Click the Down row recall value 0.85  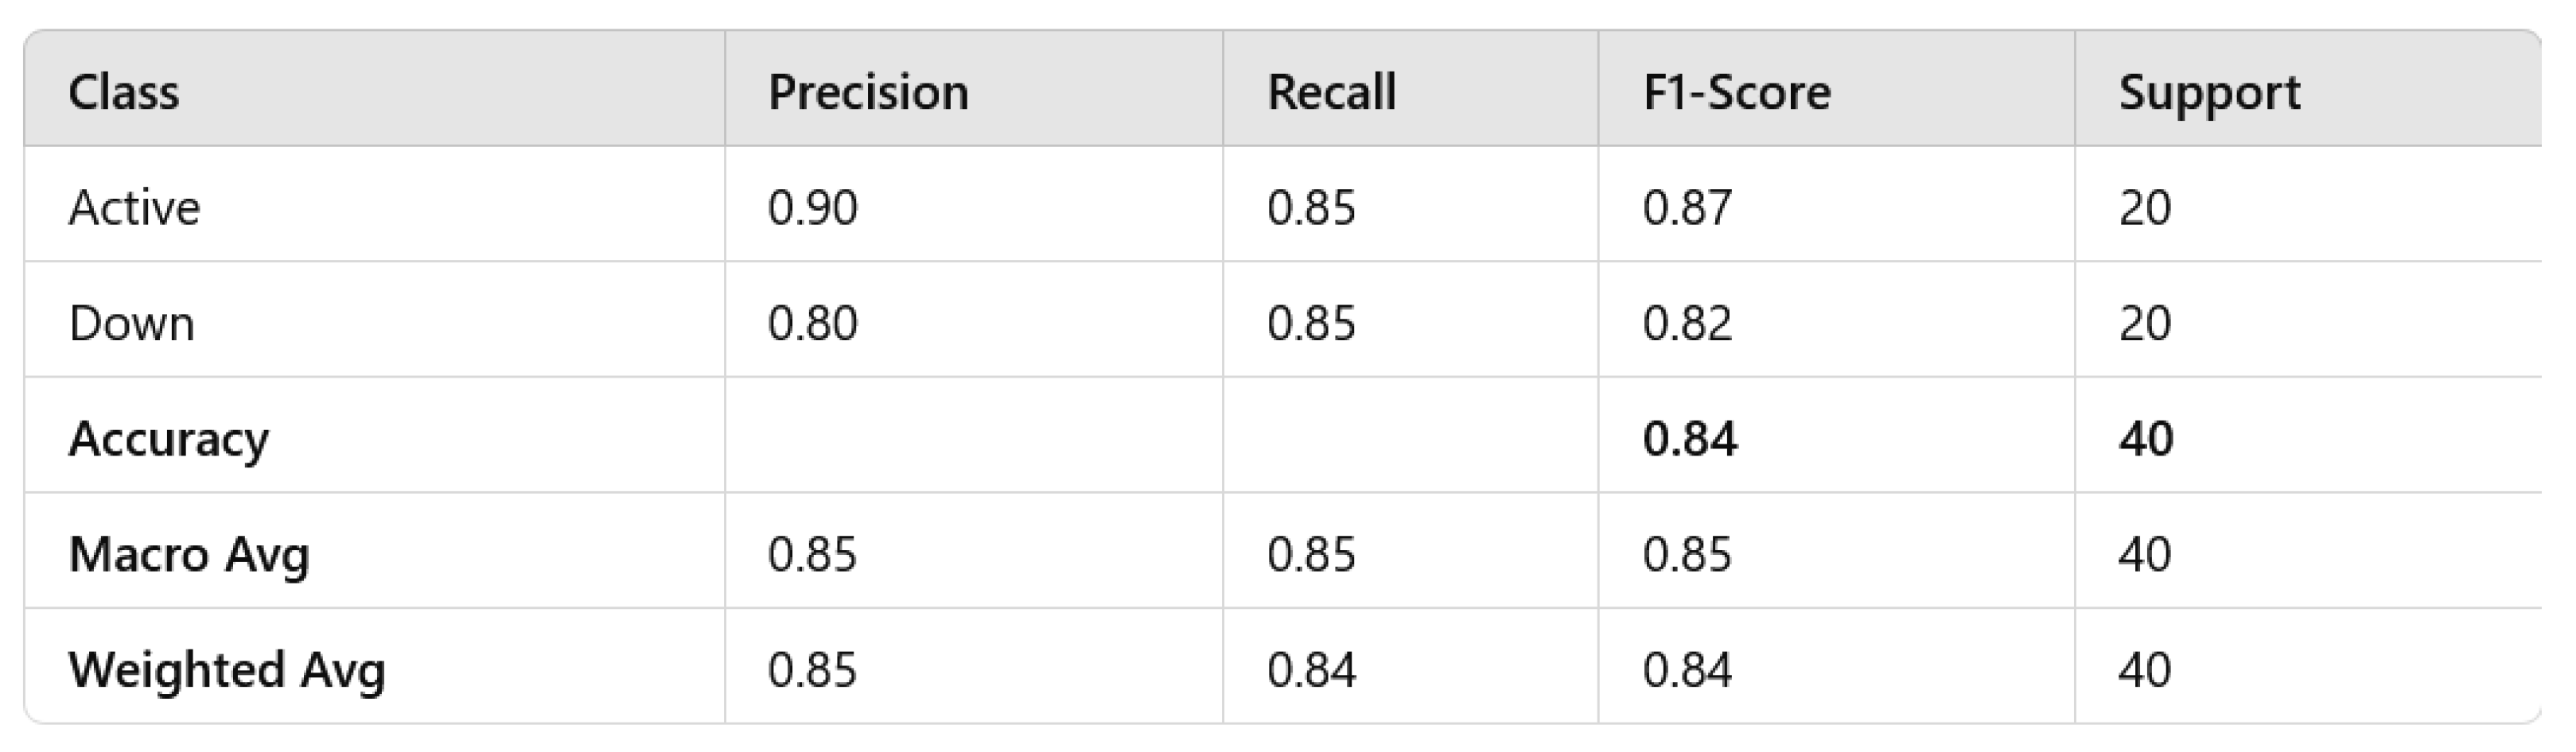[x=1312, y=324]
